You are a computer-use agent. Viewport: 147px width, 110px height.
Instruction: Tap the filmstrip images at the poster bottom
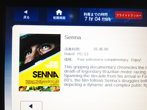coord(39,89)
